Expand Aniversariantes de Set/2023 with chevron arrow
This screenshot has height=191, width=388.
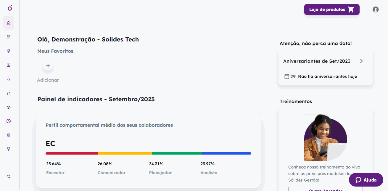(361, 61)
